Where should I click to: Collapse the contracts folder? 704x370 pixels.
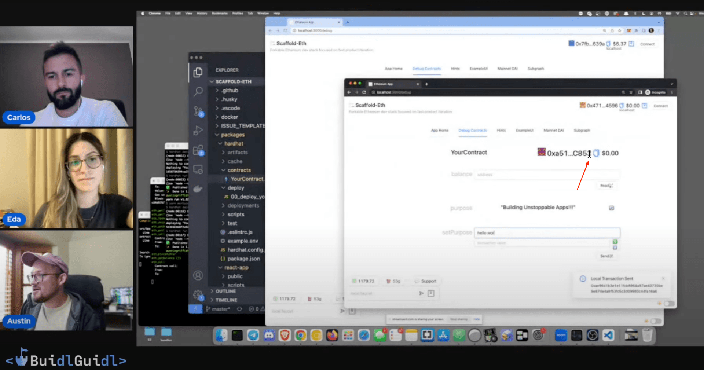coord(239,170)
